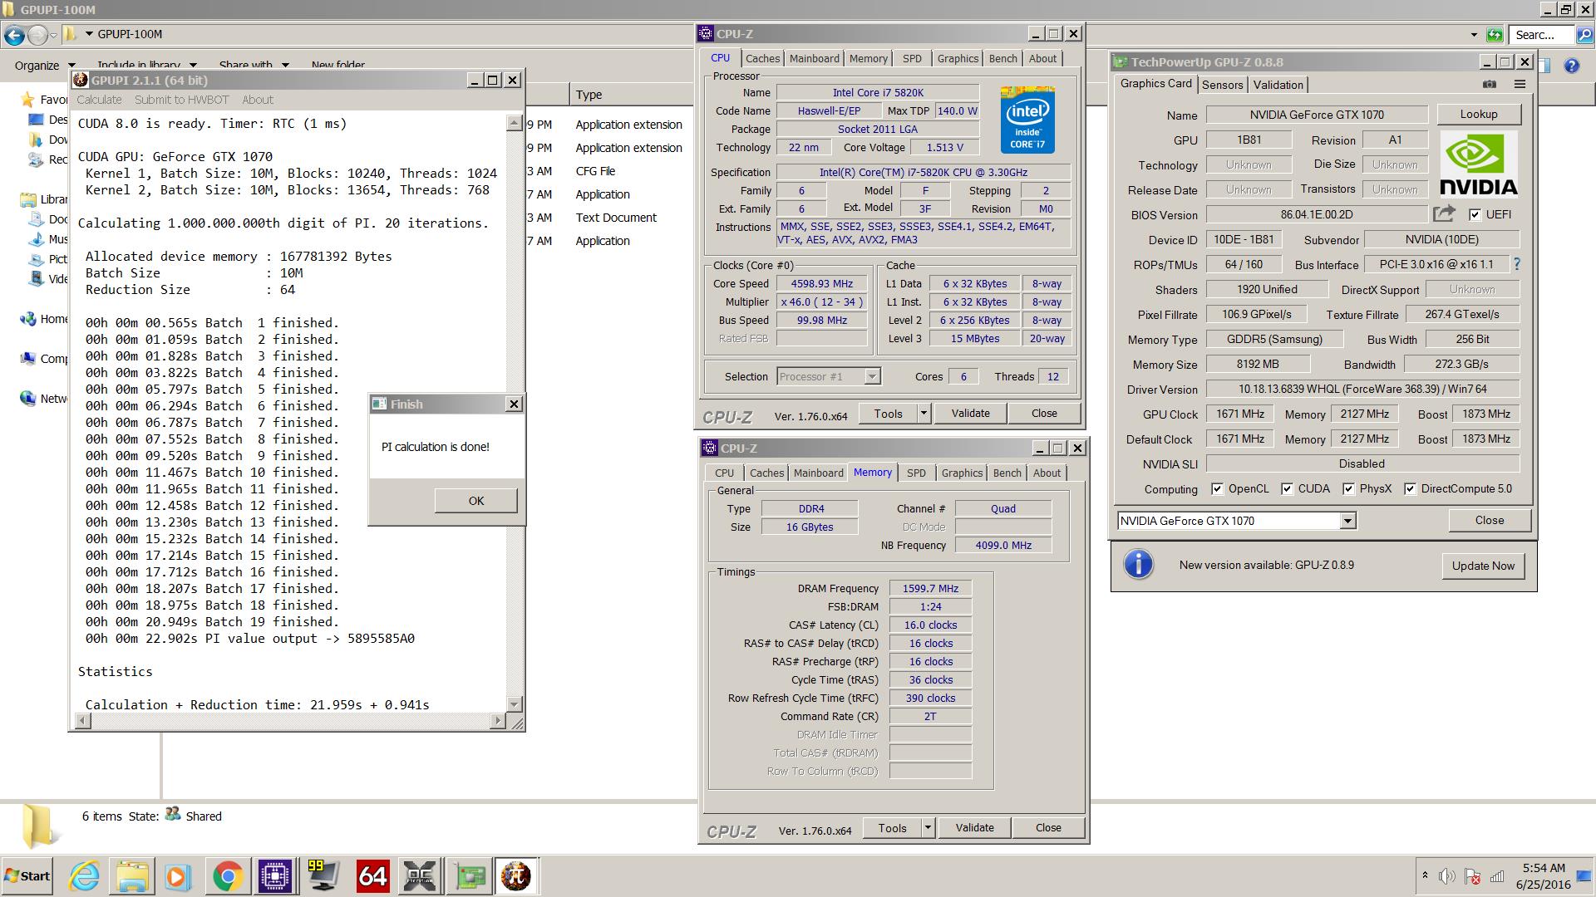Click GPUPI vertical scrollbar down arrow
This screenshot has width=1596, height=897.
pos(514,704)
